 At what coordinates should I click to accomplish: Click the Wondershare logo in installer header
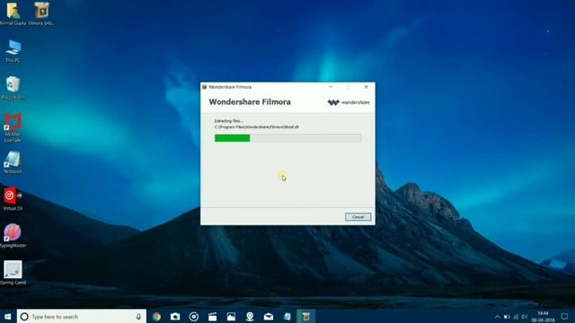coord(349,102)
